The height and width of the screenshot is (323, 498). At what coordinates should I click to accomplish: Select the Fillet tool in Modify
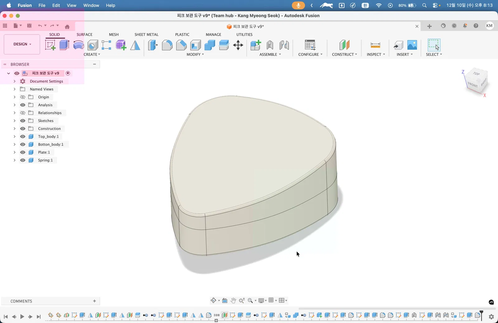(167, 45)
